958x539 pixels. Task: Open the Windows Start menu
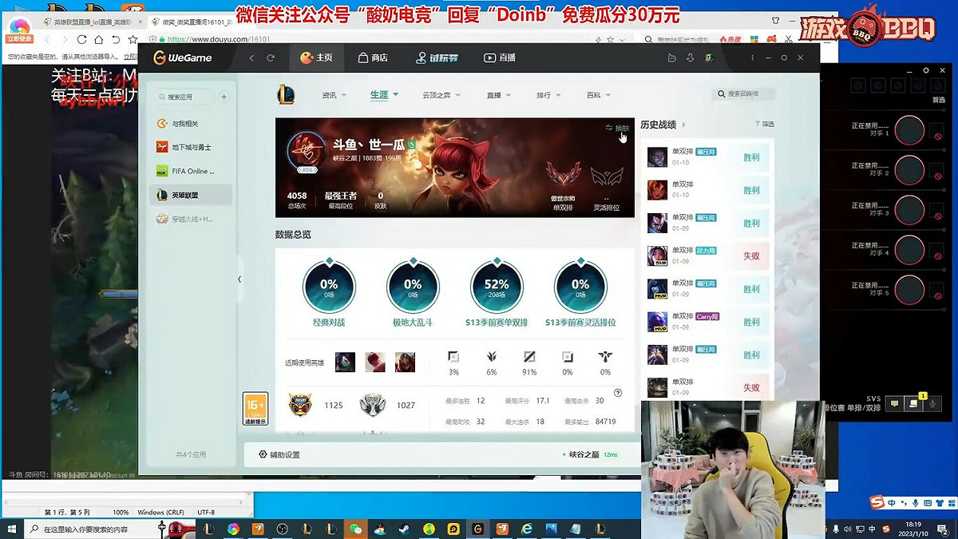[x=13, y=529]
